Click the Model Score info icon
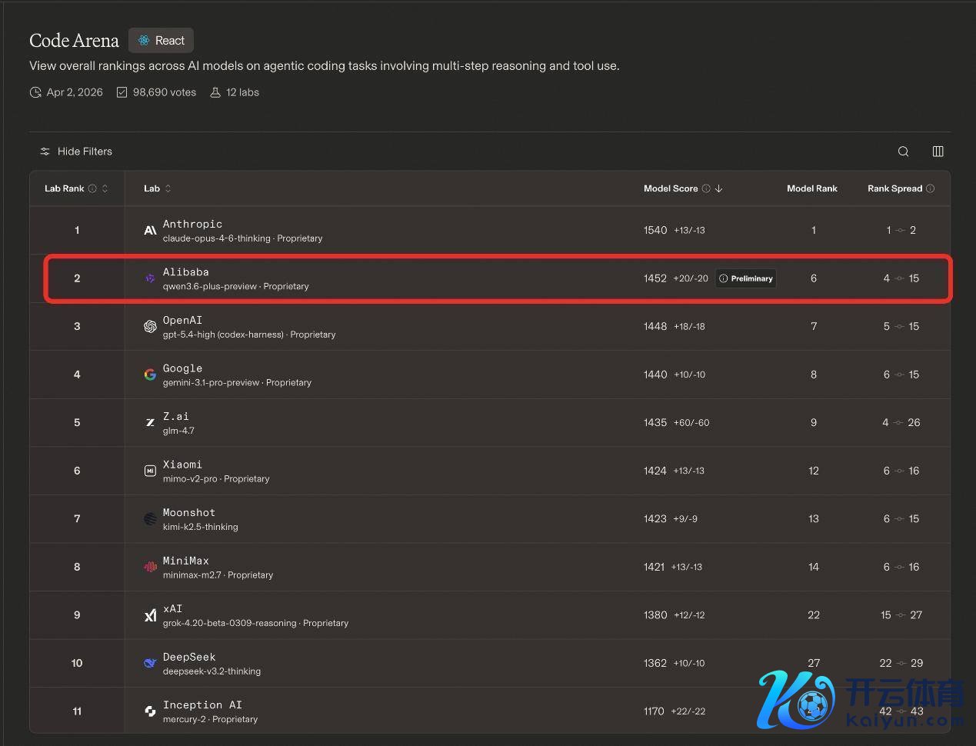This screenshot has height=746, width=976. [x=705, y=188]
